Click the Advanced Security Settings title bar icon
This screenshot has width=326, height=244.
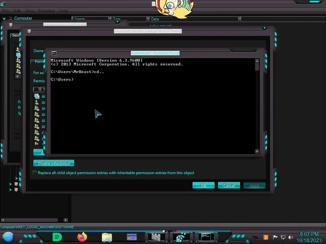point(29,31)
